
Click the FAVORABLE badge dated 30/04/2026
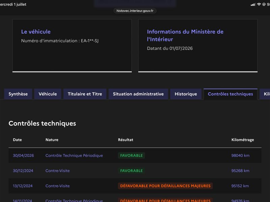pos(131,156)
